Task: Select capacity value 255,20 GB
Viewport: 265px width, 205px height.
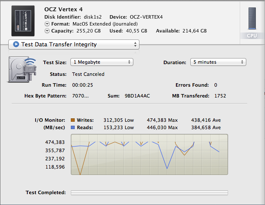Action: click(x=89, y=31)
